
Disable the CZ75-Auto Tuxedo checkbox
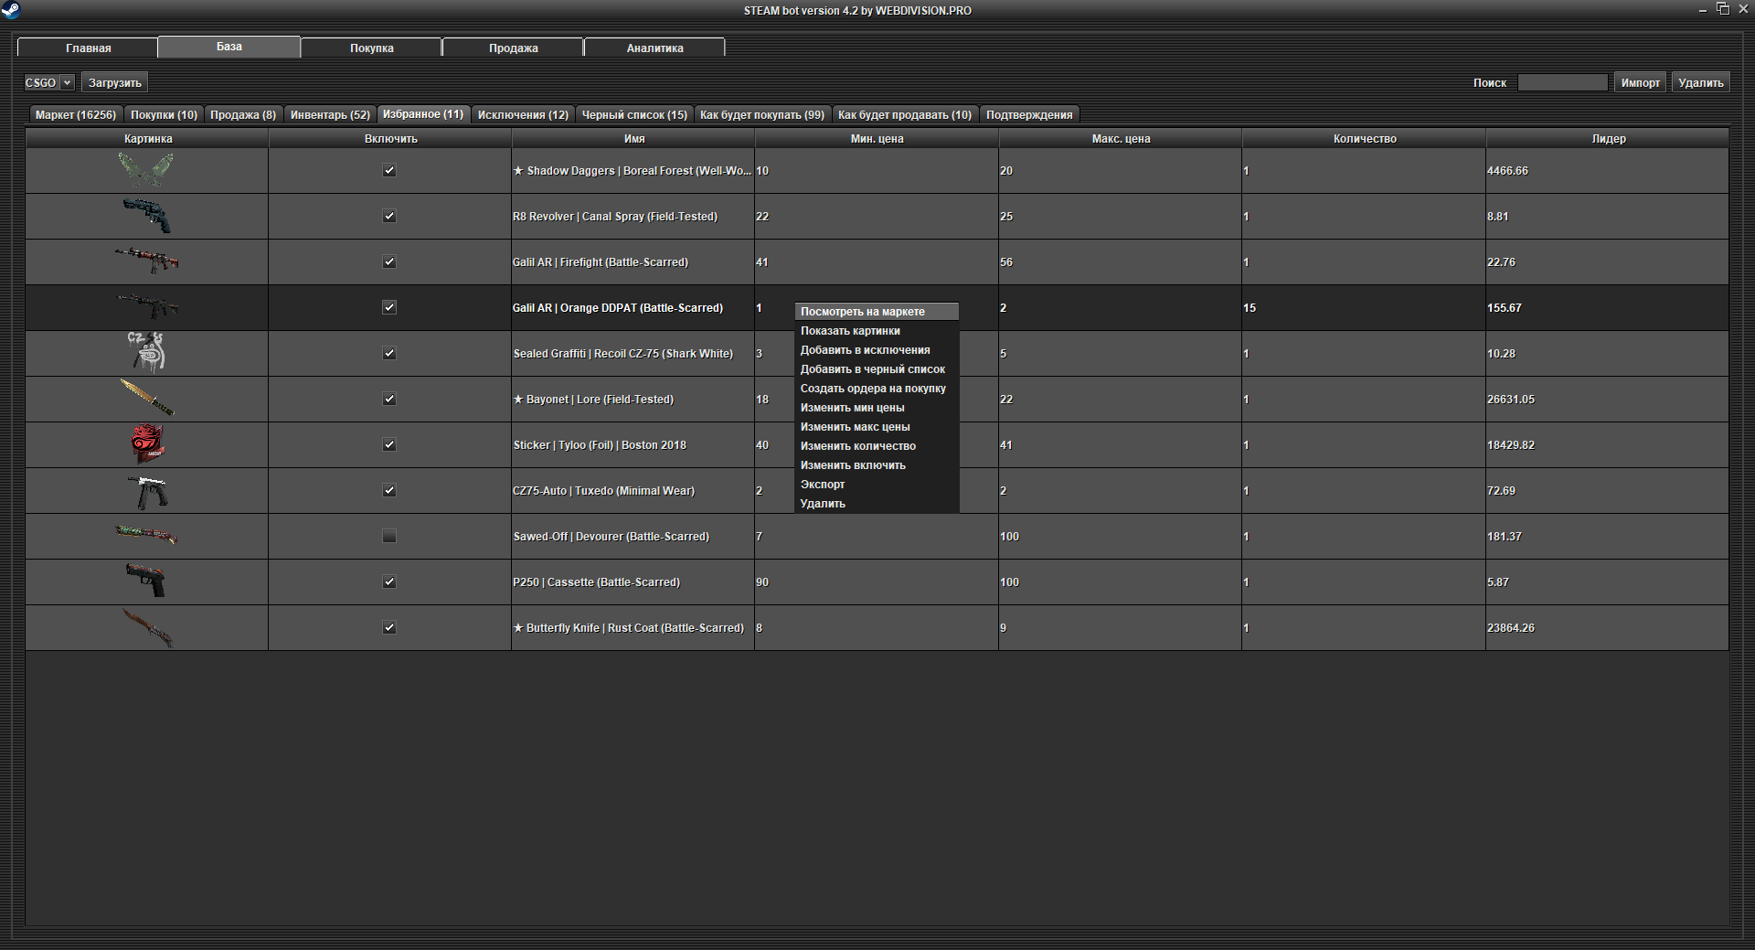pos(389,491)
